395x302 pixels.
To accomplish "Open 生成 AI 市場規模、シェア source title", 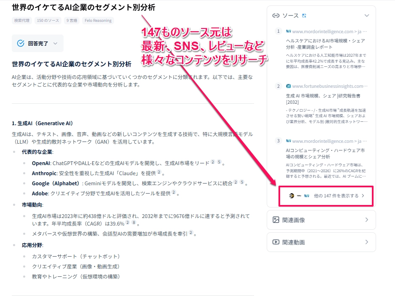I will point(323,99).
